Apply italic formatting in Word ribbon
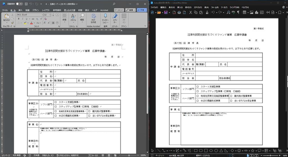288x157 pixels. click(22, 19)
